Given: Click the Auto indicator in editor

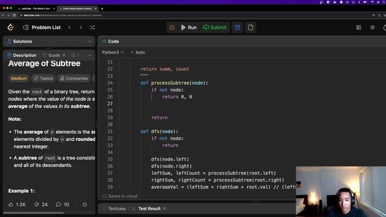Looking at the screenshot, I should (x=138, y=52).
